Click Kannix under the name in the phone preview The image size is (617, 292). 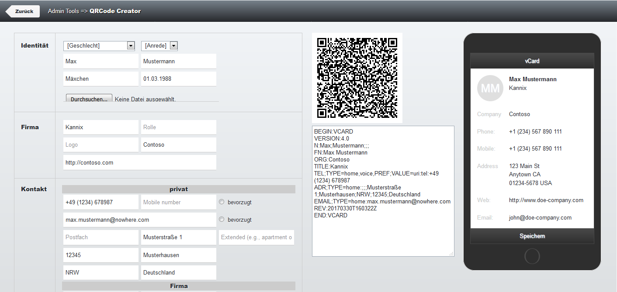tap(518, 88)
